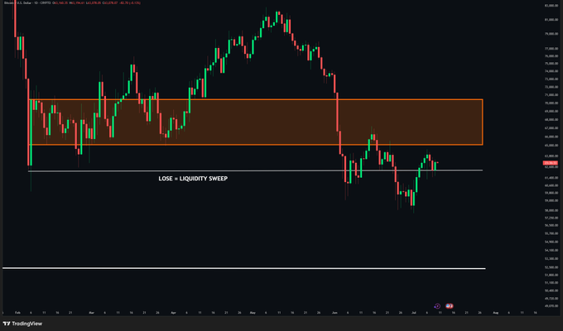
Task: Click the 81,000.00 price axis label
Action: [x=551, y=20]
